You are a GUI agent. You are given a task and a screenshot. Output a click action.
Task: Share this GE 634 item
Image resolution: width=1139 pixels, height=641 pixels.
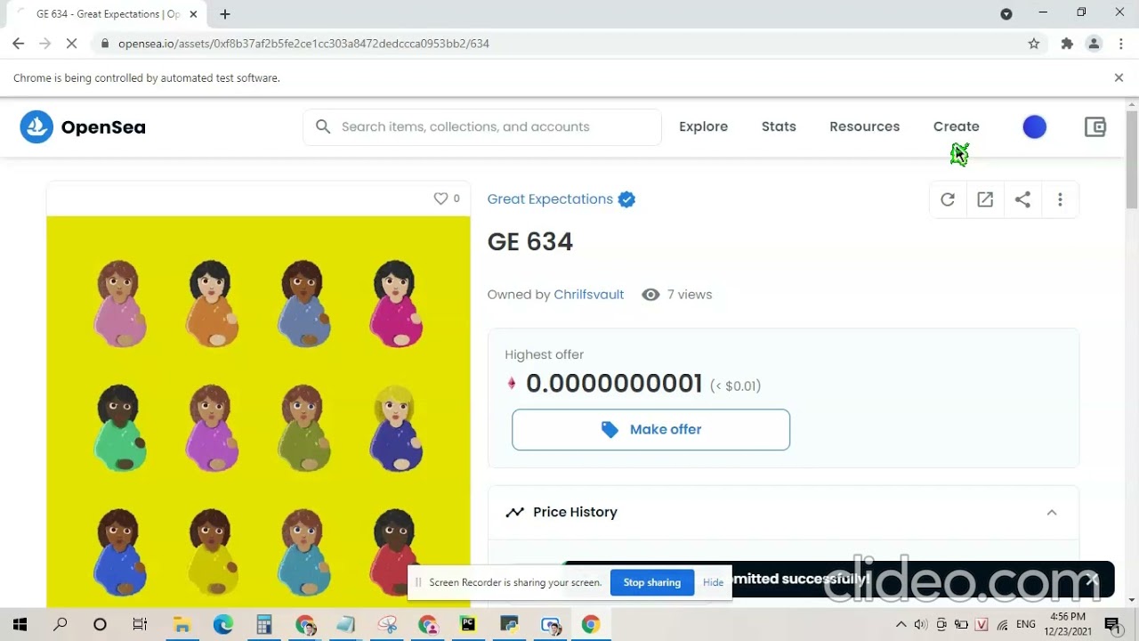1022,200
